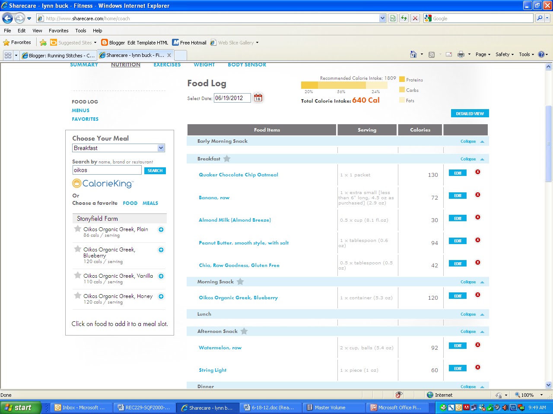Click the Windows Start button
Viewport: 553px width, 414px height.
click(20, 408)
